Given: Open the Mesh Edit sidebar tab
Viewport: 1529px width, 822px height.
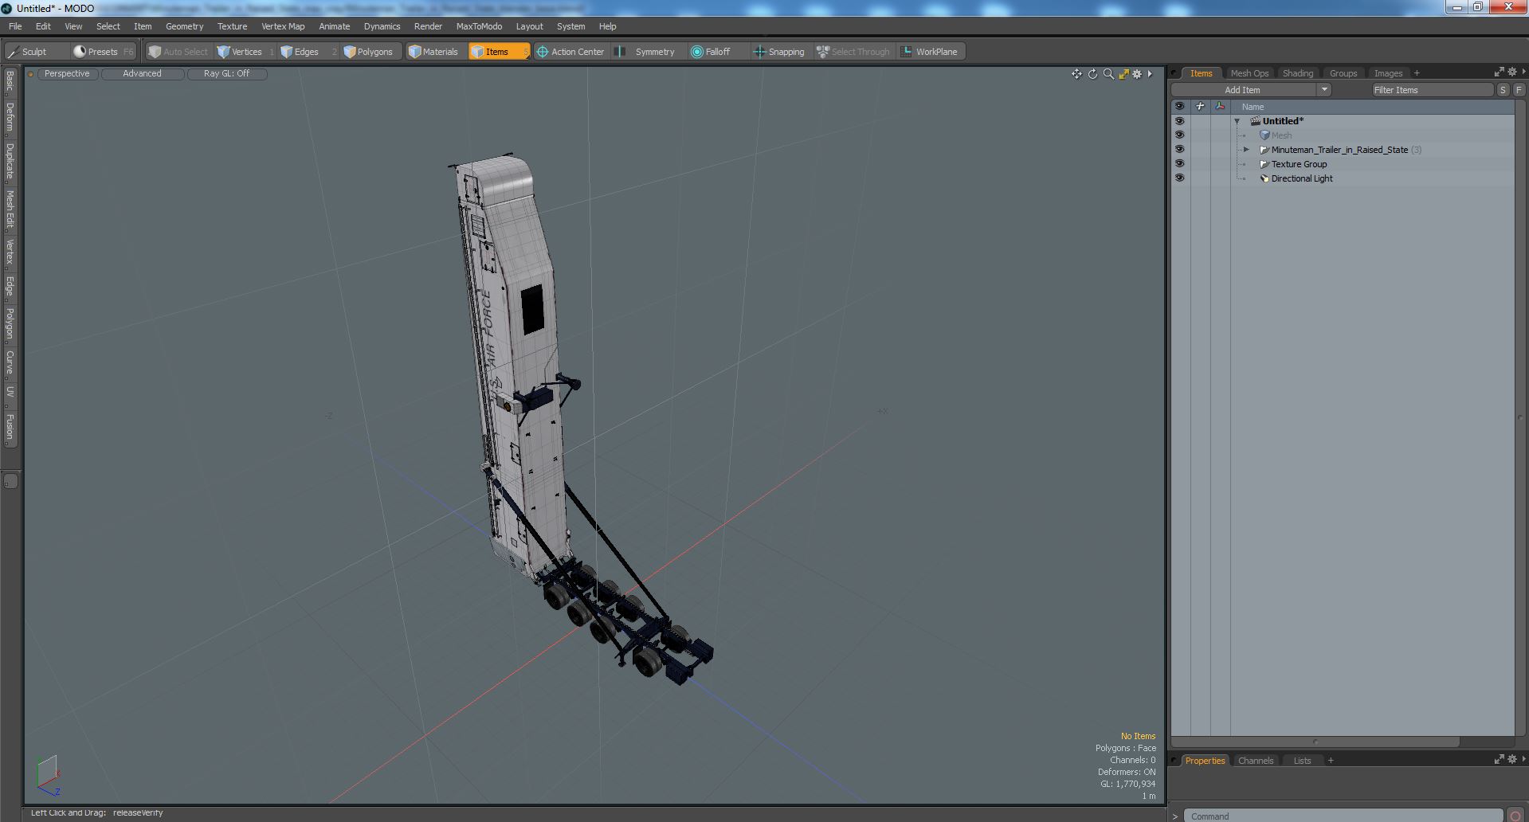Looking at the screenshot, I should click(10, 209).
